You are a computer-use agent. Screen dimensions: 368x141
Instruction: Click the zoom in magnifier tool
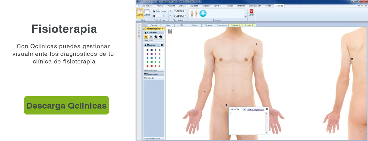tap(156, 37)
